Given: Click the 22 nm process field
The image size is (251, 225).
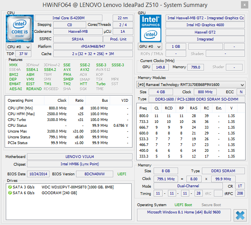Looking at the screenshot, I should (x=123, y=18).
